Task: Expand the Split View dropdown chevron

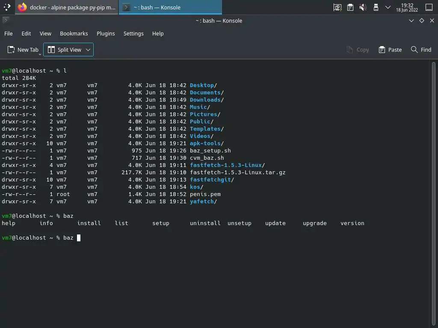Action: tap(88, 50)
